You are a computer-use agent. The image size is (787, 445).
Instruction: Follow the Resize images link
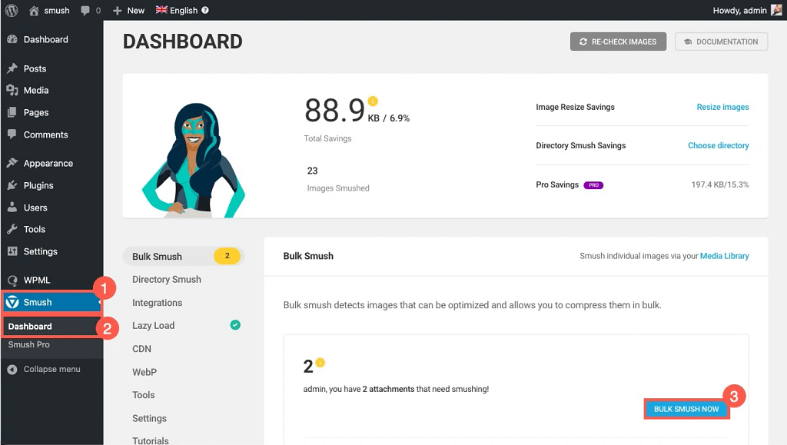pyautogui.click(x=722, y=107)
